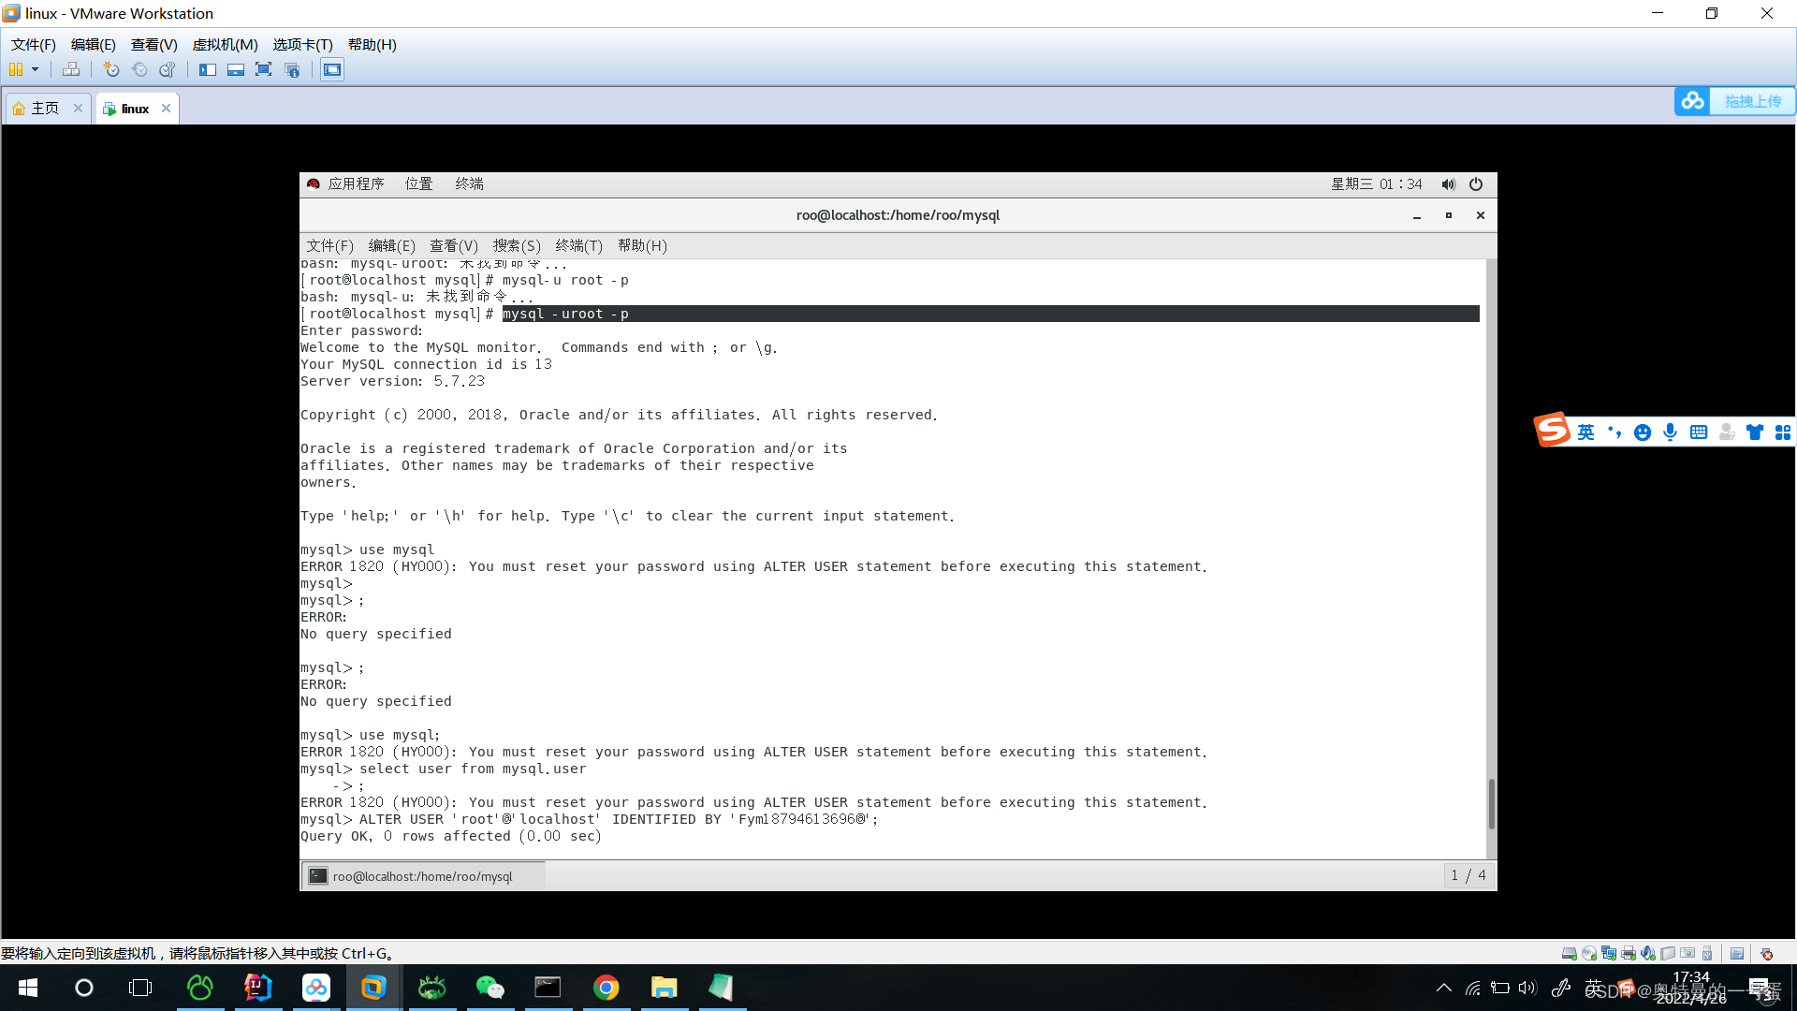Open the Sogou soft keyboard
The width and height of the screenshot is (1797, 1011).
tap(1699, 432)
